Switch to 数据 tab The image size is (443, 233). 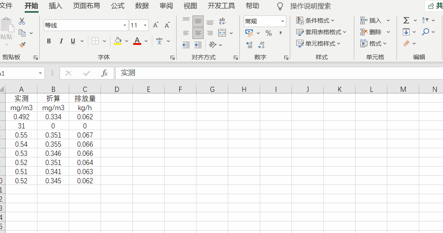pyautogui.click(x=142, y=6)
